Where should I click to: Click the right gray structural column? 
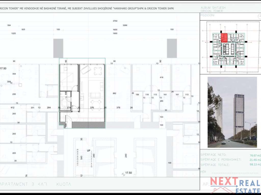172,48
